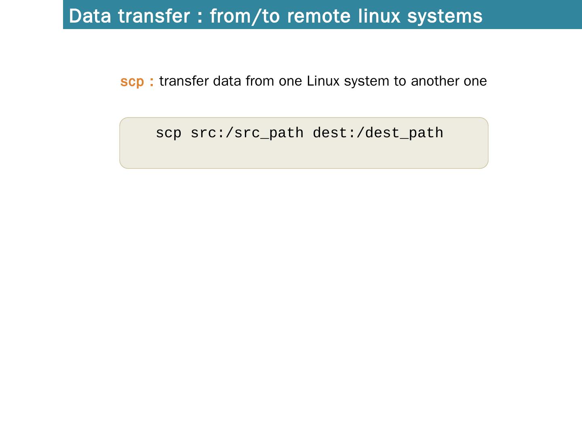Click the word "transfer" in the title
Image resolution: width=582 pixels, height=436 pixels.
[x=154, y=16]
